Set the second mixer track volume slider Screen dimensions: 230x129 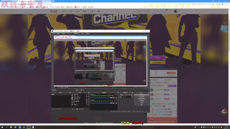(101, 103)
